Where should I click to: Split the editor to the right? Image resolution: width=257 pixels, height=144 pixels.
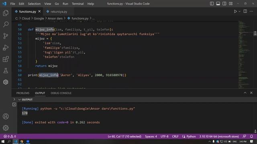pos(245,11)
